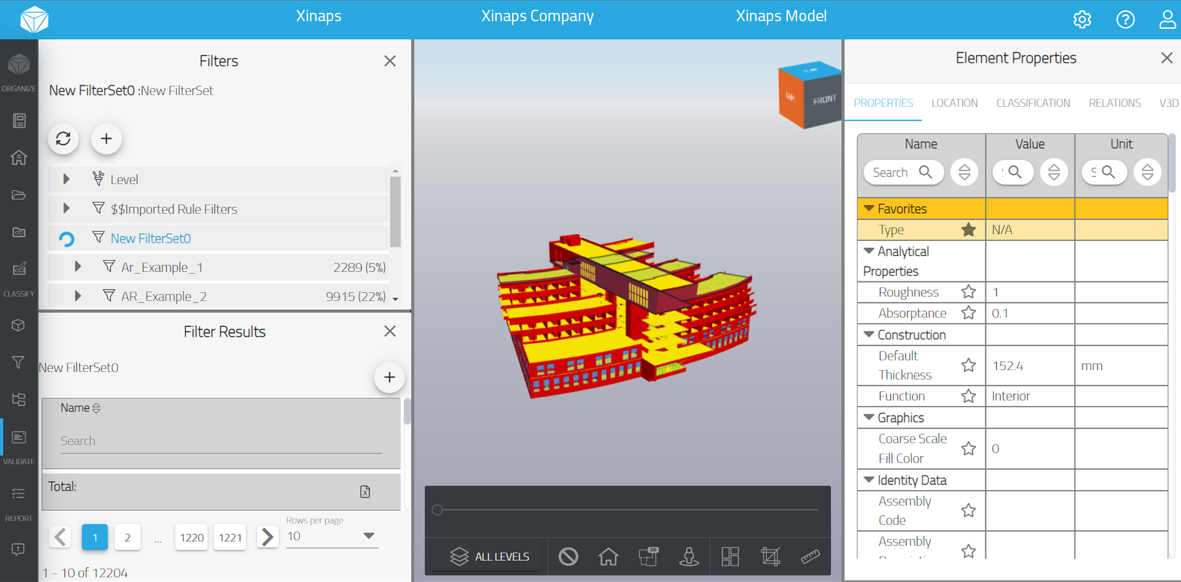This screenshot has height=582, width=1181.
Task: Close the Filter Results panel
Action: pyautogui.click(x=390, y=331)
